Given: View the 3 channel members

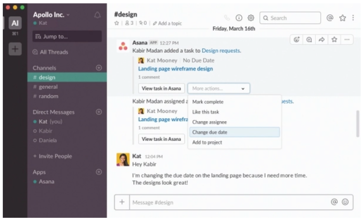Looking at the screenshot, I should tap(129, 23).
